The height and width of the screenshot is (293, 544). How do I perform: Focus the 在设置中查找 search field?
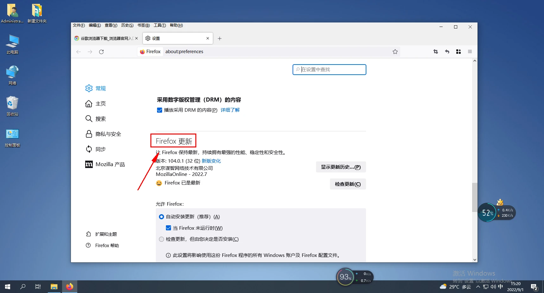[329, 70]
